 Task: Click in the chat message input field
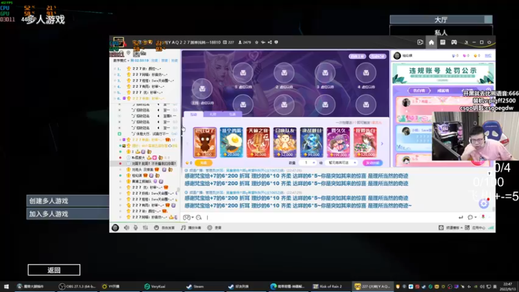[x=330, y=217]
